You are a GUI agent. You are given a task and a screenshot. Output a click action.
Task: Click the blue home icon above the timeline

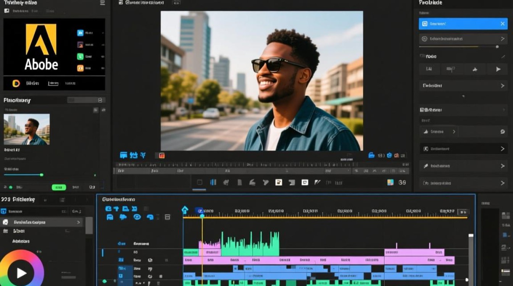tap(185, 210)
